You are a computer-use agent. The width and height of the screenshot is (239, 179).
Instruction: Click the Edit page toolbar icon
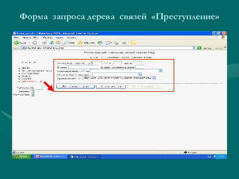point(124,43)
